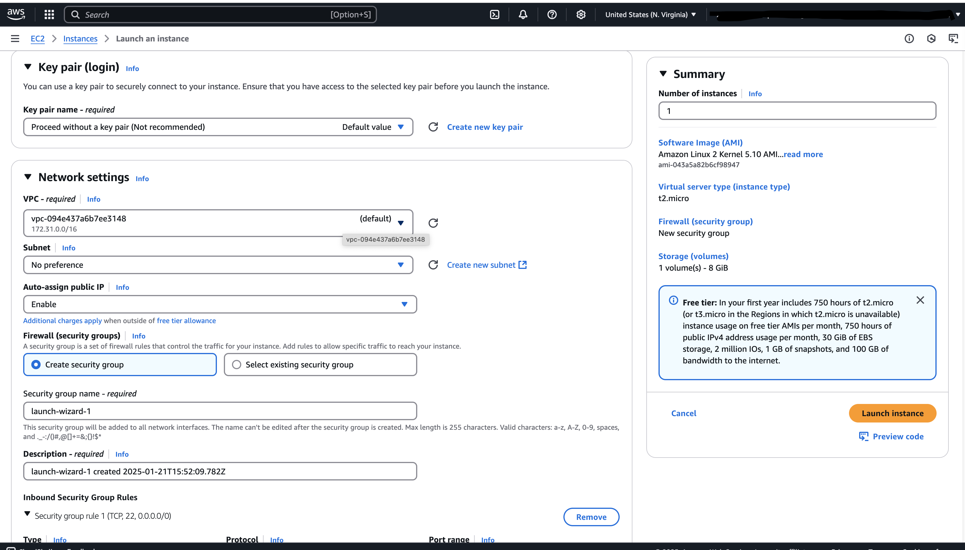Click Software Image (AMI) summary link
Screen dimensions: 965x550
[701, 142]
